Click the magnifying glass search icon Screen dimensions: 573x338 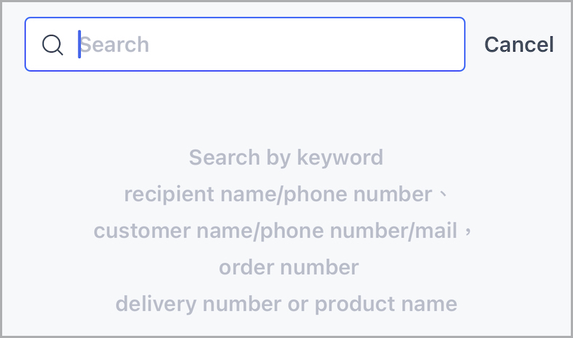(52, 44)
